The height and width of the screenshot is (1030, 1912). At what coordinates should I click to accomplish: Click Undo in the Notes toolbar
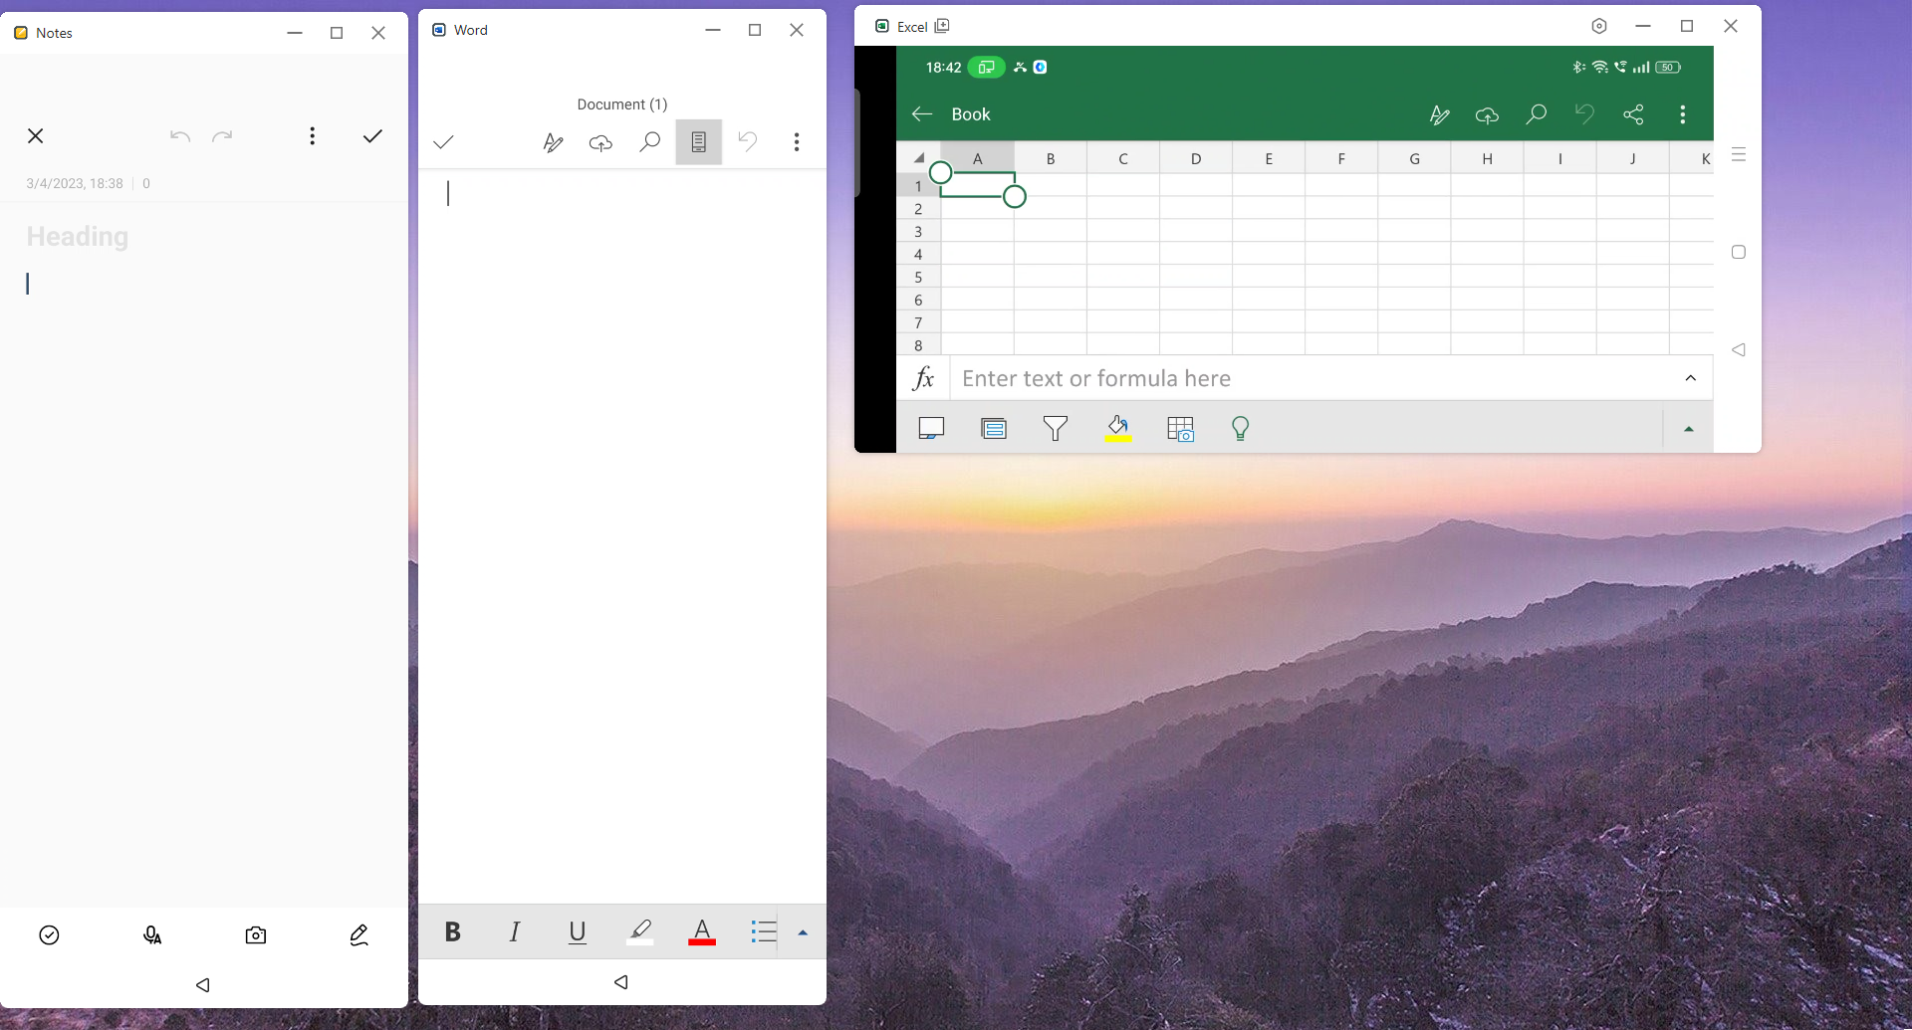[x=179, y=135]
